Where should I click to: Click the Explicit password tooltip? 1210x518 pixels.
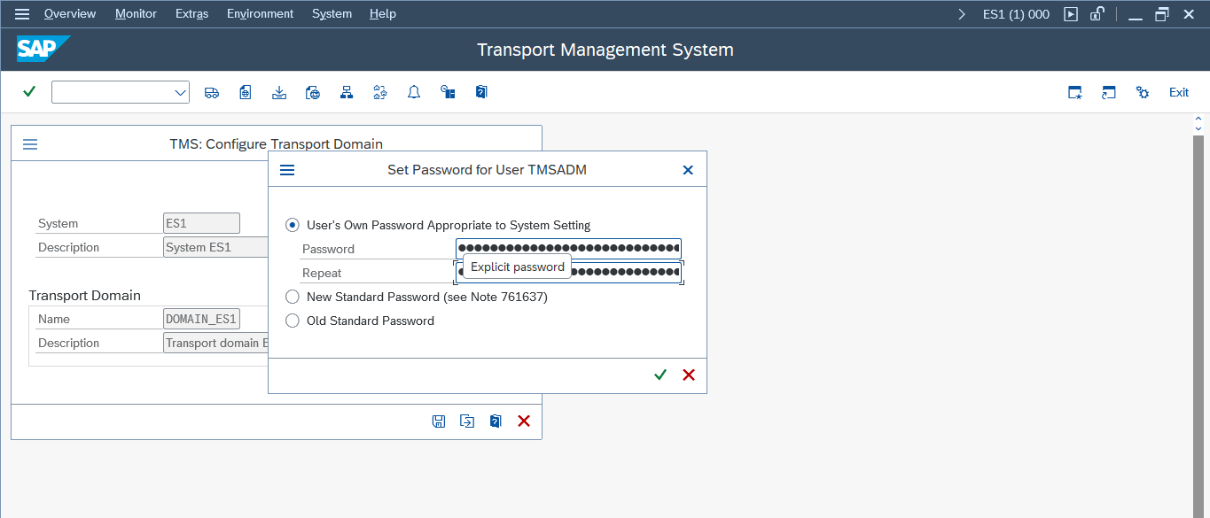(x=518, y=267)
